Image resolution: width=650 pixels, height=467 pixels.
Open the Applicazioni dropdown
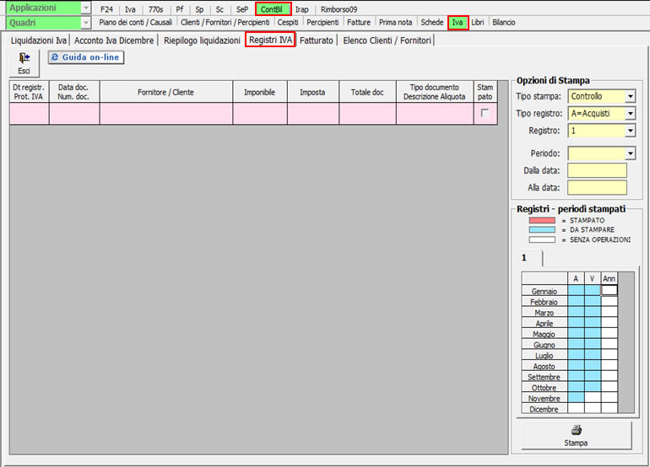coord(86,8)
